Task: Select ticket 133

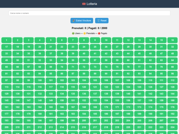Action: click(51, 94)
